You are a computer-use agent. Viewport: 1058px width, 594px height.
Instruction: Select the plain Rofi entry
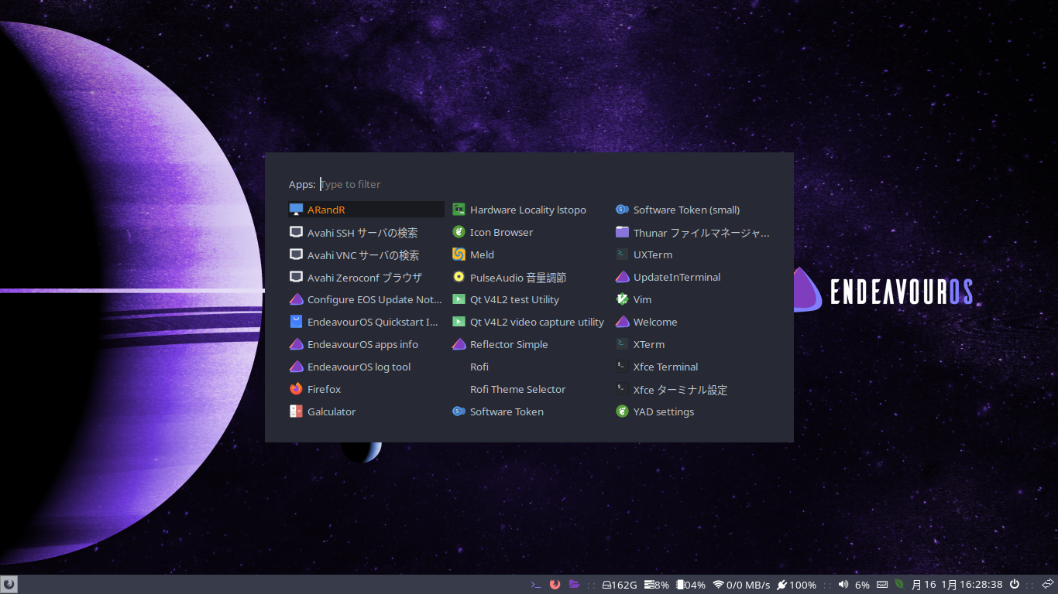pyautogui.click(x=529, y=367)
